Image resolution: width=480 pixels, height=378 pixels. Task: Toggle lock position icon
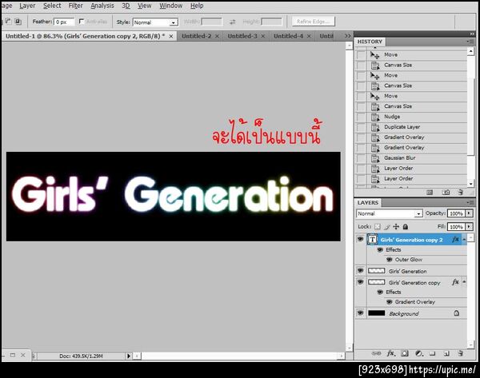coord(396,227)
